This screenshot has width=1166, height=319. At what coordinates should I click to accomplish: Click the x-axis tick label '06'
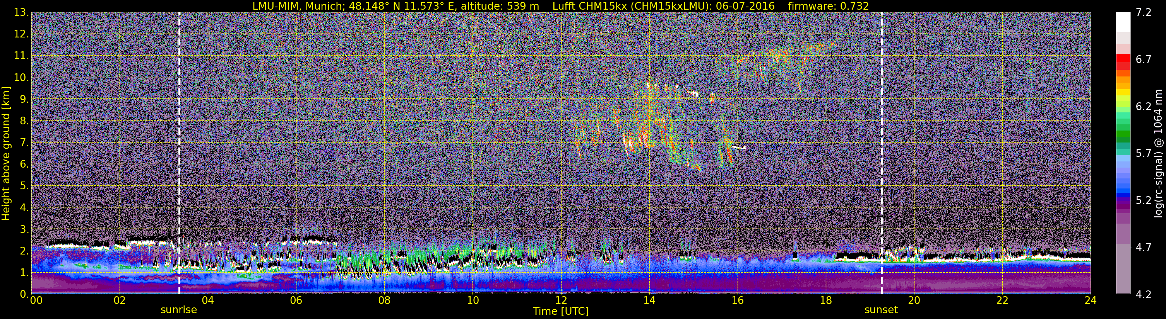click(x=296, y=301)
